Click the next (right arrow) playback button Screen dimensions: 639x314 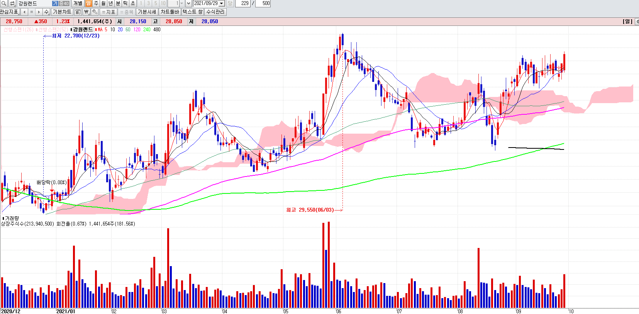[39, 12]
